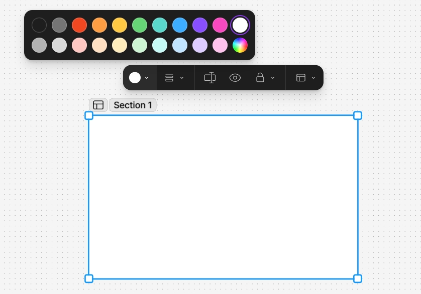Expand the fill color dropdown chevron

[x=147, y=78]
